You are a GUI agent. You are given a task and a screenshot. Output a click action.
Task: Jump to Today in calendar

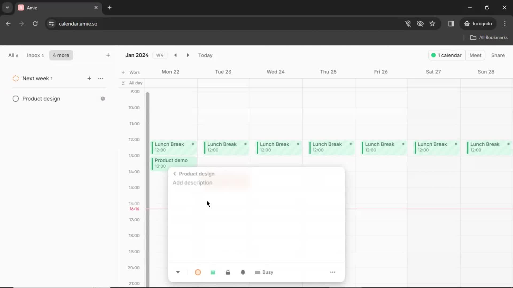click(205, 55)
